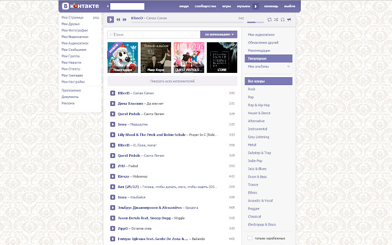Play IOWA – Маршрутка track
The image size is (392, 245).
113,124
